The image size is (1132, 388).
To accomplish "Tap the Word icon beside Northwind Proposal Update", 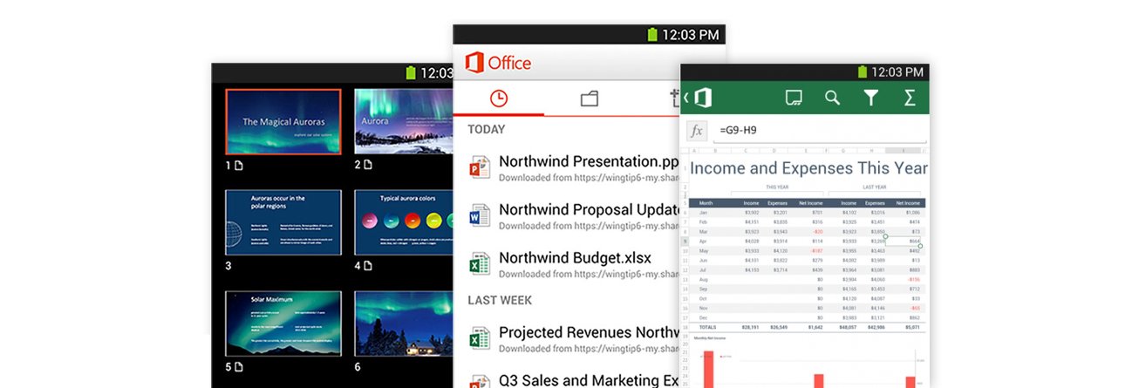I will [480, 215].
